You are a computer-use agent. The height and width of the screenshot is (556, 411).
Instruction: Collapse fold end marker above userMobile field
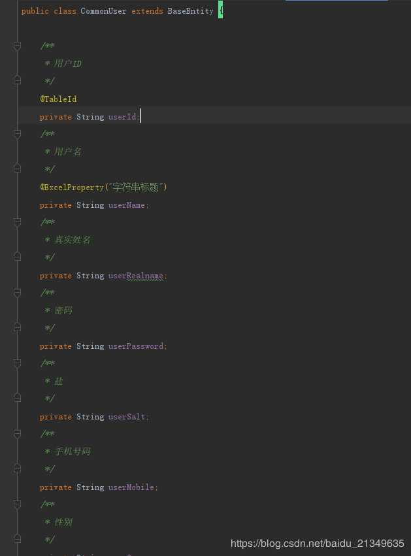tap(17, 468)
